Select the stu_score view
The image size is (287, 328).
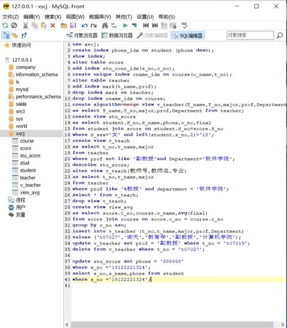click(x=30, y=155)
